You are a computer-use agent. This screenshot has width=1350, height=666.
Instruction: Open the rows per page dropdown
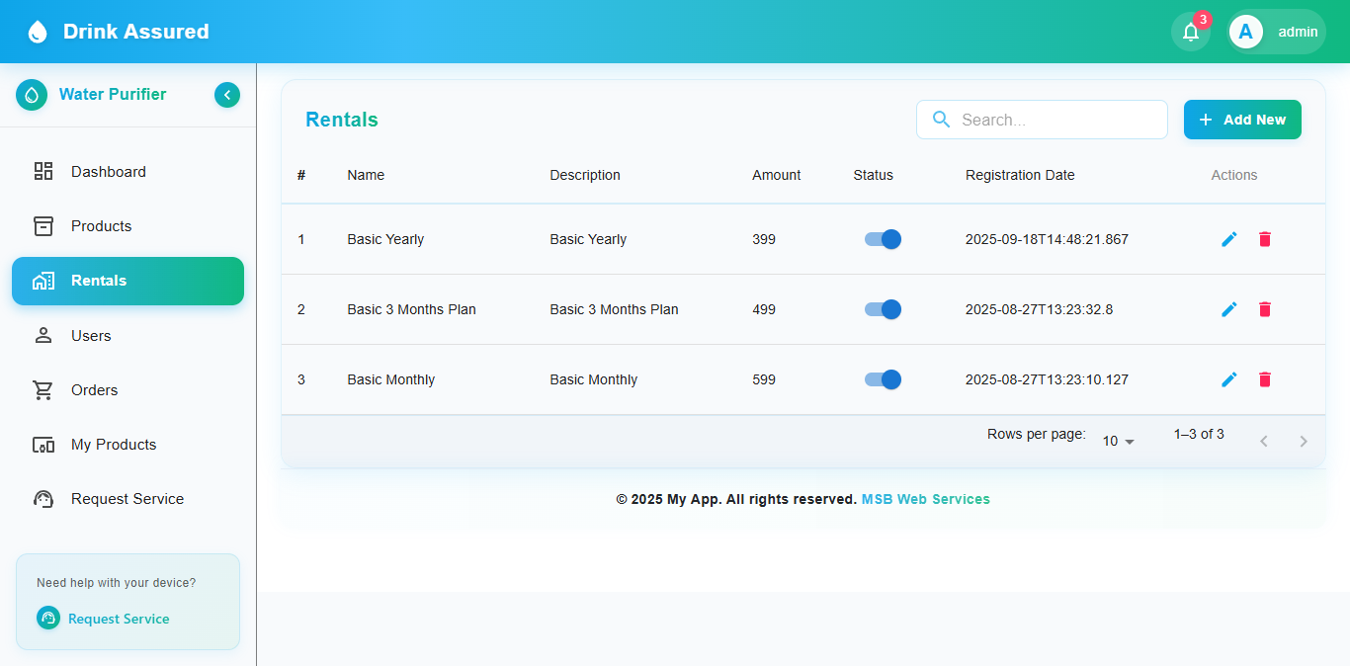(x=1119, y=441)
